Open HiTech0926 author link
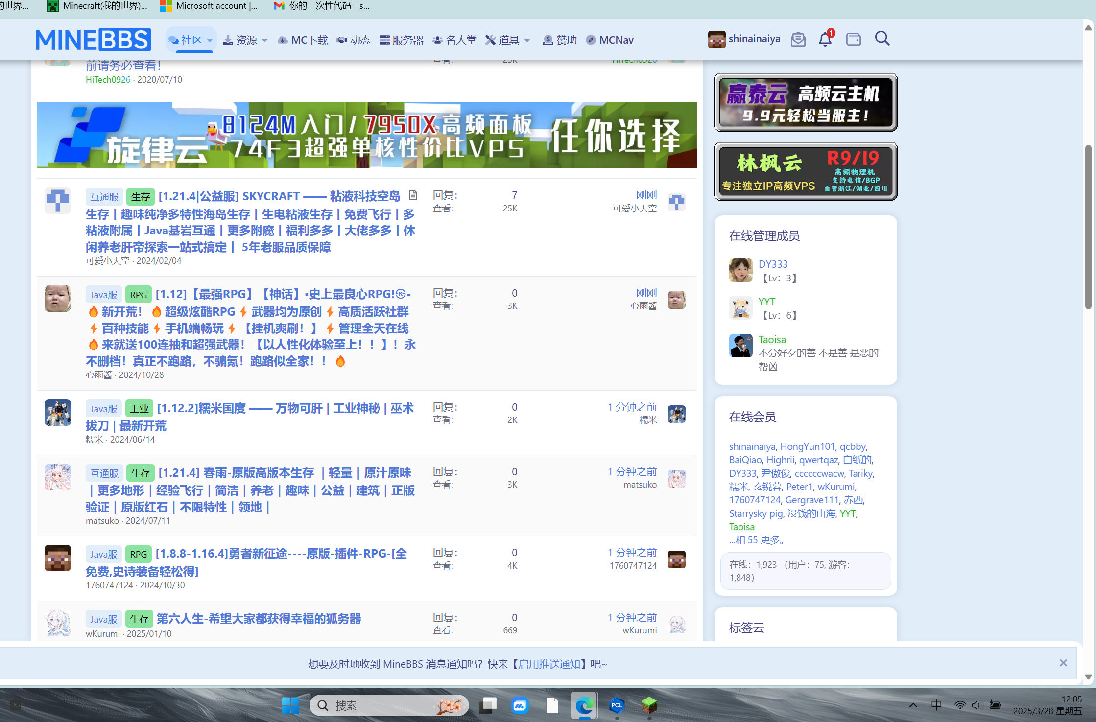Screen dimensions: 1096x722 [x=108, y=79]
